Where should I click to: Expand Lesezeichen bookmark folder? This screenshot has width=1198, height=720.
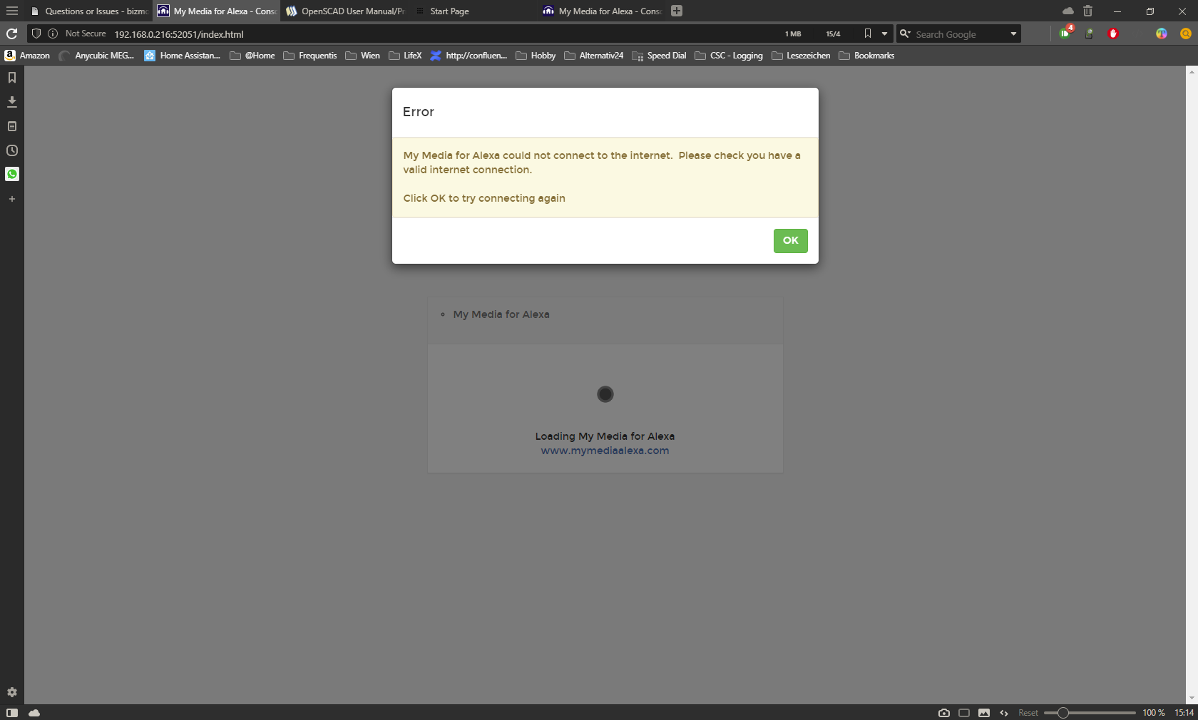pos(801,56)
